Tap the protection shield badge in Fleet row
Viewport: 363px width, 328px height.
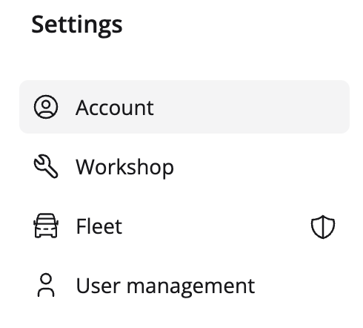coord(323,226)
